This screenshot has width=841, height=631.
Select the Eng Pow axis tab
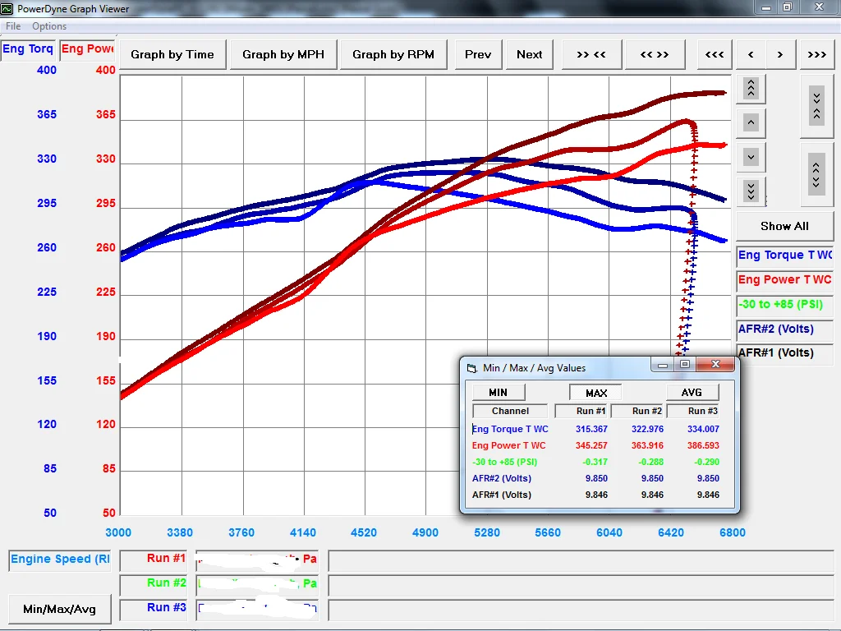pos(87,49)
